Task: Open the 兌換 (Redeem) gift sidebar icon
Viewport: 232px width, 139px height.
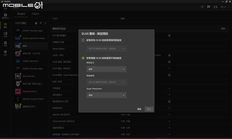Action: pyautogui.click(x=5, y=44)
